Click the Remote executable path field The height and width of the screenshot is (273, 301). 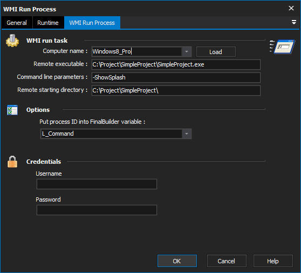pyautogui.click(x=176, y=64)
